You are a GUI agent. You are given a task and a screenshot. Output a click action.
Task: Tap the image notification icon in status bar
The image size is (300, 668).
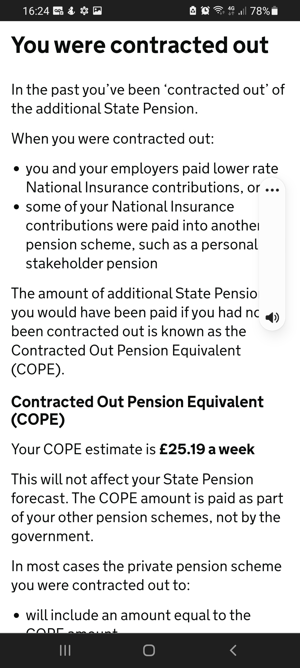coord(97,11)
